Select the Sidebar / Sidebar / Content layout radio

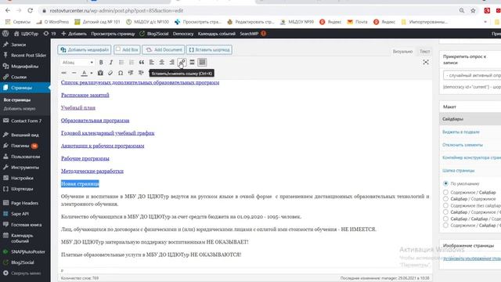(x=445, y=219)
